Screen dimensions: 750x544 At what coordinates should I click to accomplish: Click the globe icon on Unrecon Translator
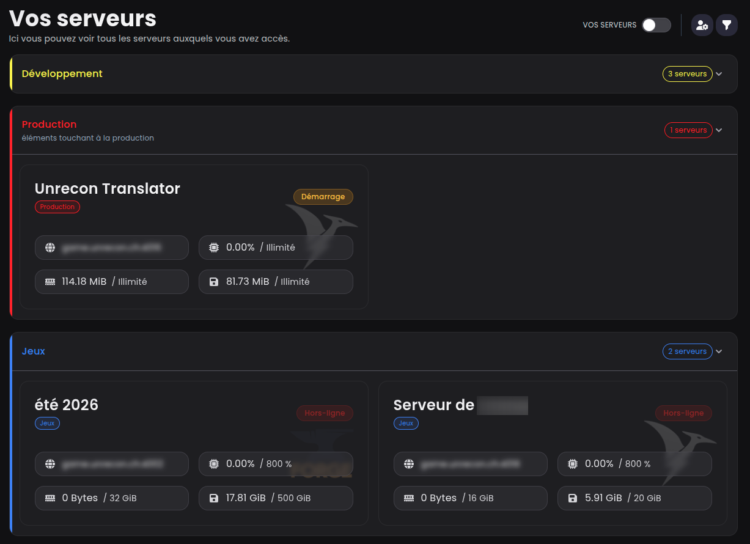[50, 248]
